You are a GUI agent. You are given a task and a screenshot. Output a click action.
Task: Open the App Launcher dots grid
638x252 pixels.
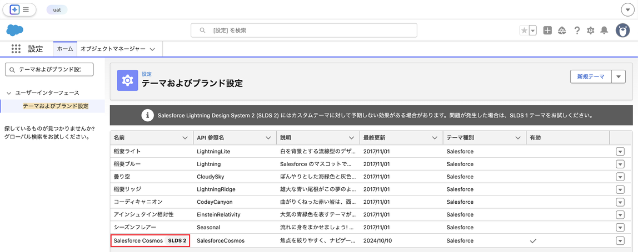[16, 49]
